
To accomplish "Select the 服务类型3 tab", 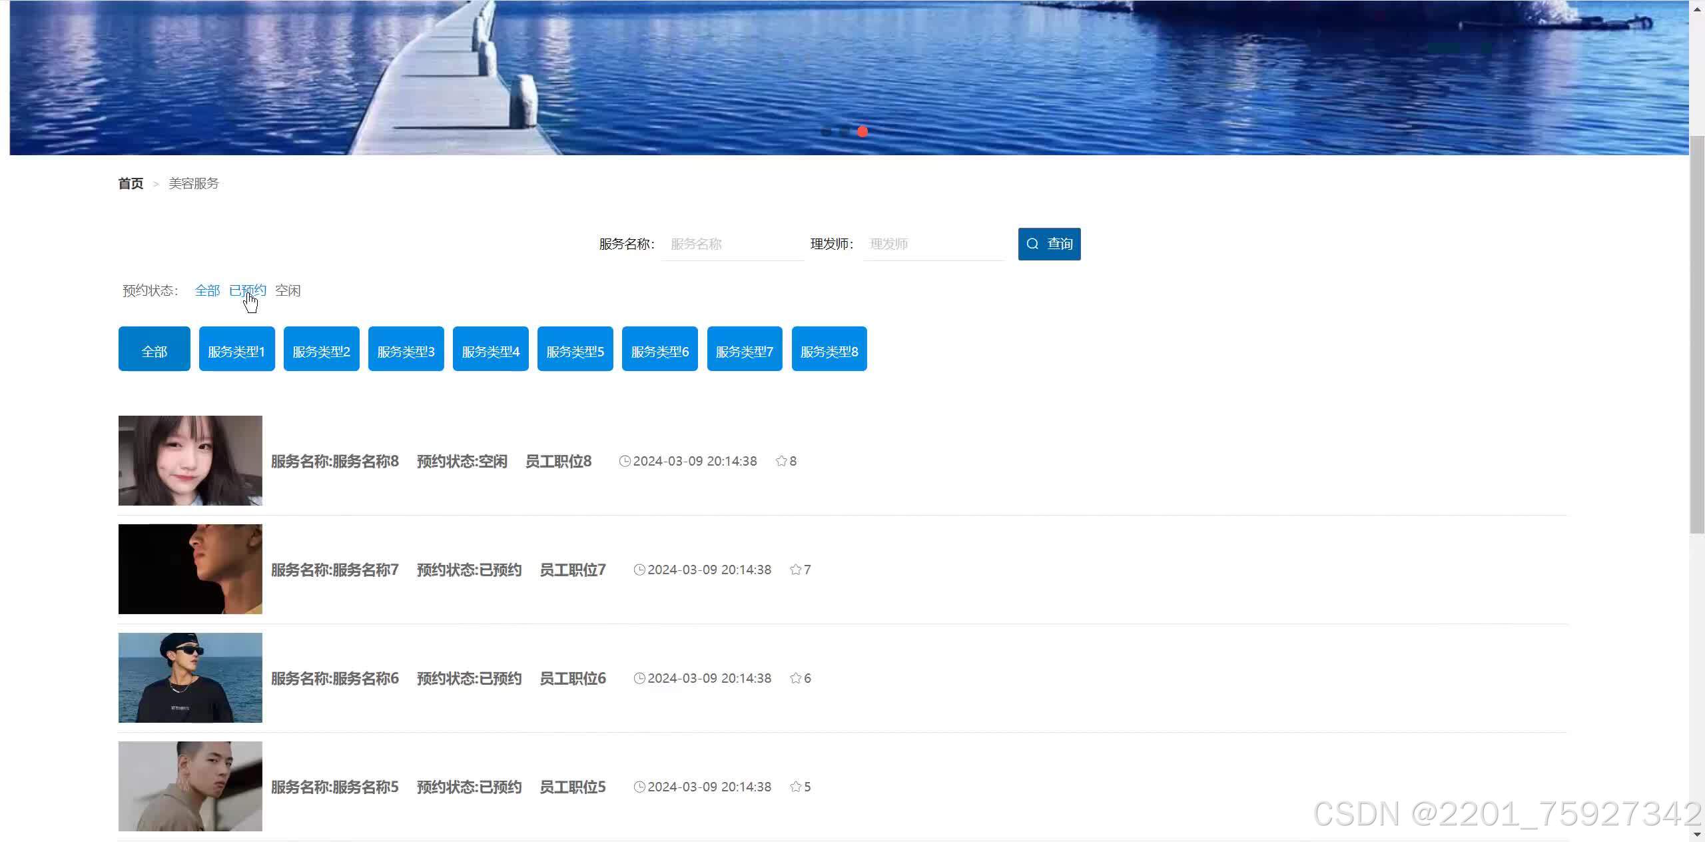I will coord(406,349).
